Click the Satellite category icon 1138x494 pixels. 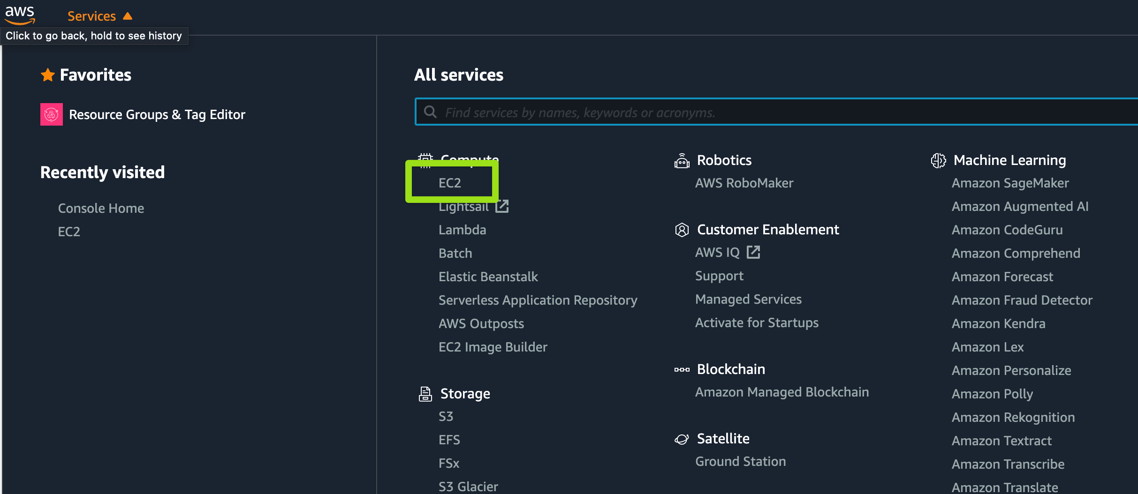click(682, 439)
